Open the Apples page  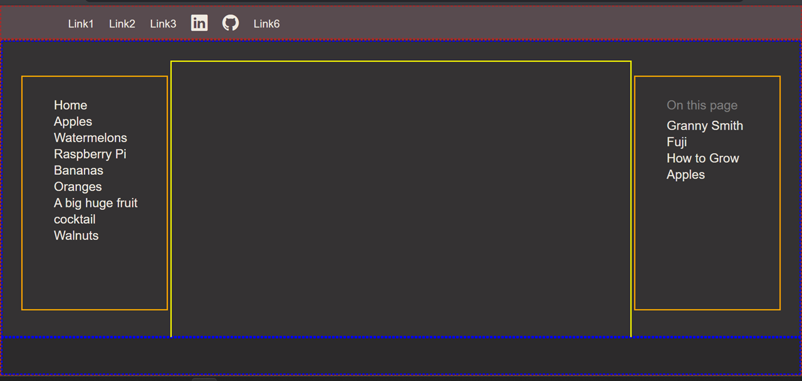[x=73, y=122]
